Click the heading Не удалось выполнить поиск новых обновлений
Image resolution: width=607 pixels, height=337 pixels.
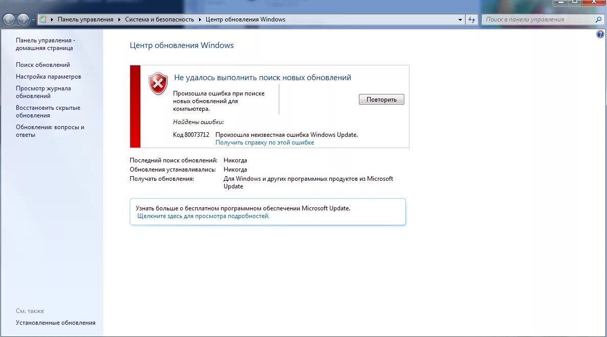click(262, 78)
